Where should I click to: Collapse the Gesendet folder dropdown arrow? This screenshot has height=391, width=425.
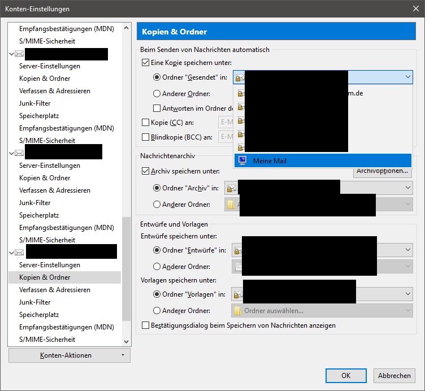407,77
